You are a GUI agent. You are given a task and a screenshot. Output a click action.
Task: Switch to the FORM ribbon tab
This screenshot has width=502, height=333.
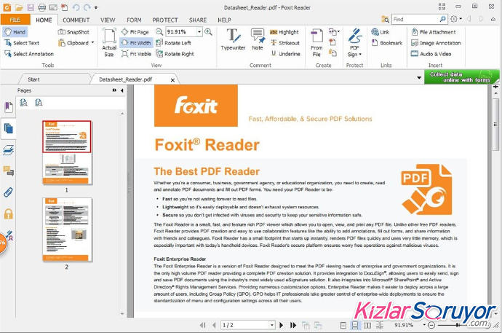pos(134,20)
